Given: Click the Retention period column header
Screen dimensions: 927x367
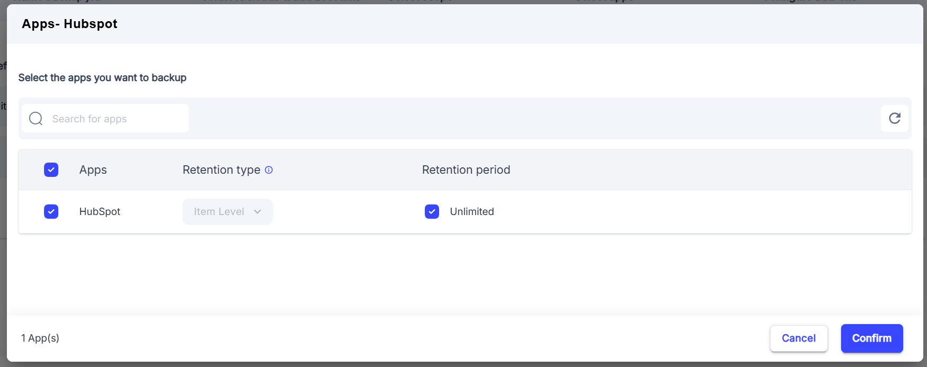Looking at the screenshot, I should 466,170.
